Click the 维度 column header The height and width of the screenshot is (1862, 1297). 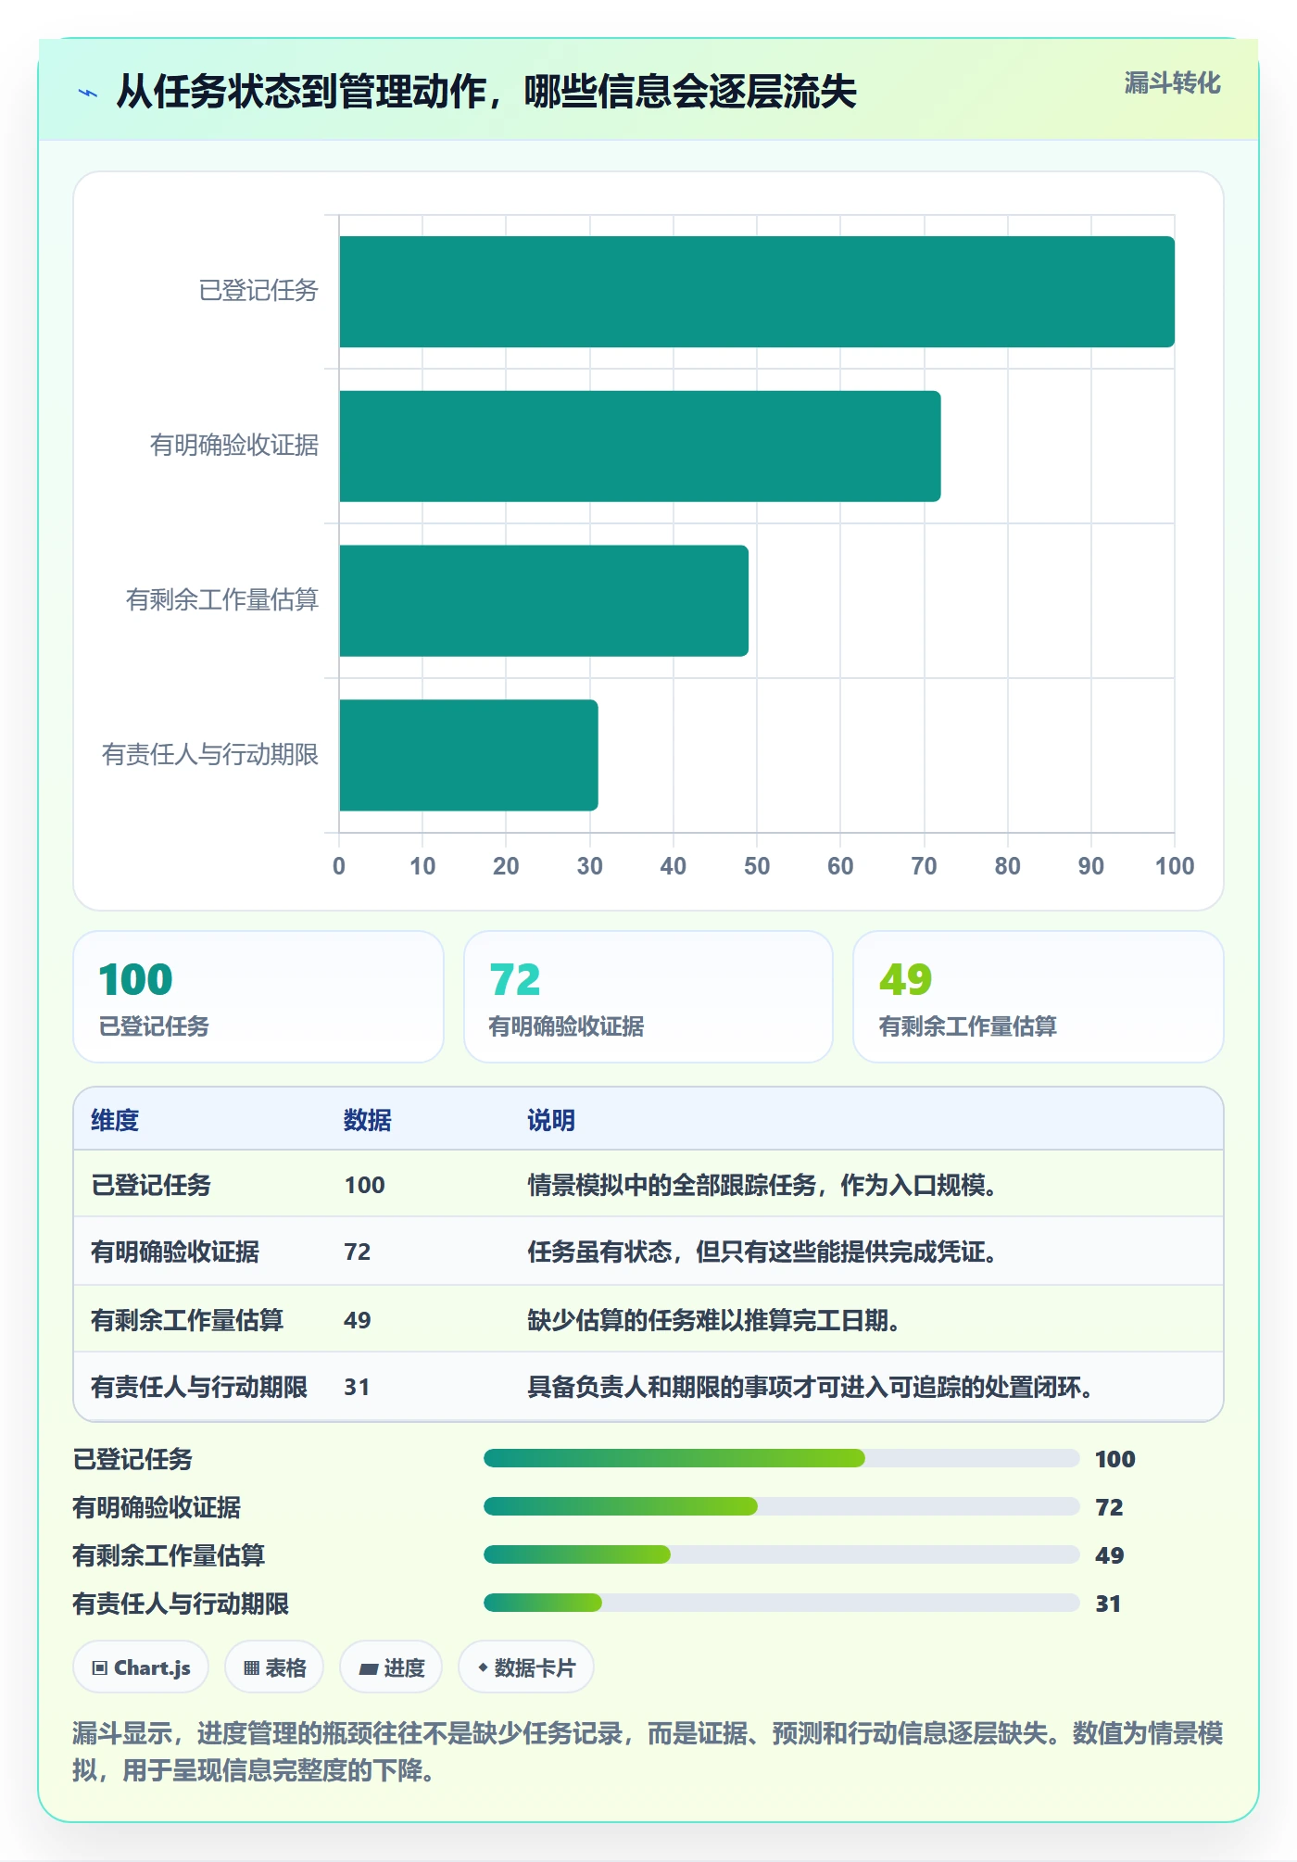click(115, 1120)
